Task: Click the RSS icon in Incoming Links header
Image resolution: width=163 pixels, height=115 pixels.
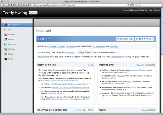Action: tap(150, 65)
